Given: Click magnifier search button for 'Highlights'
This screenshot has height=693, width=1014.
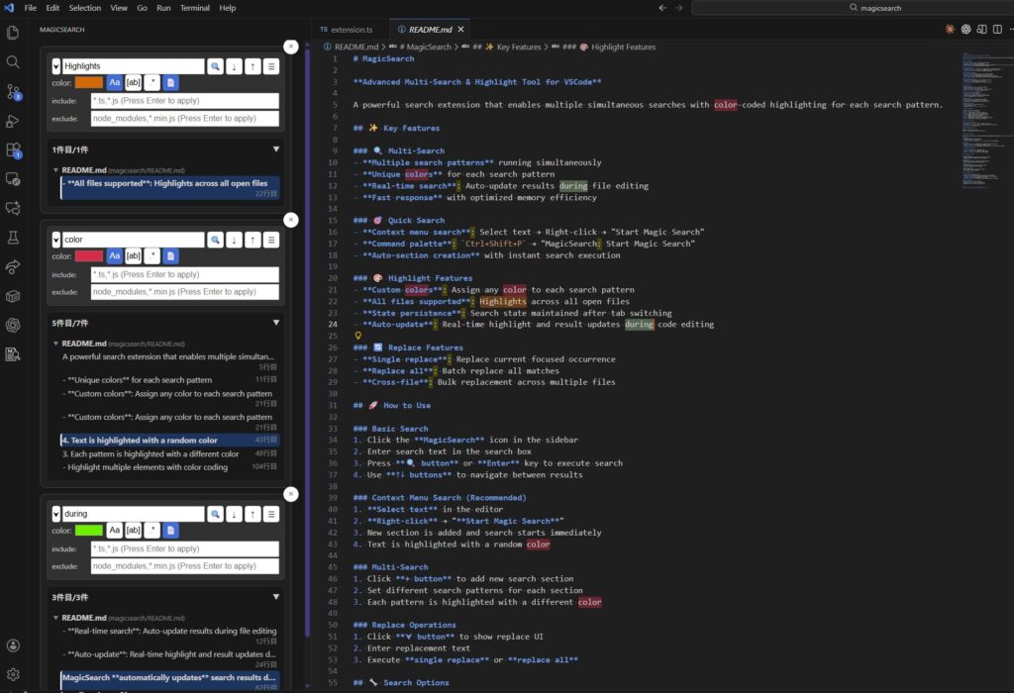Looking at the screenshot, I should tap(215, 66).
